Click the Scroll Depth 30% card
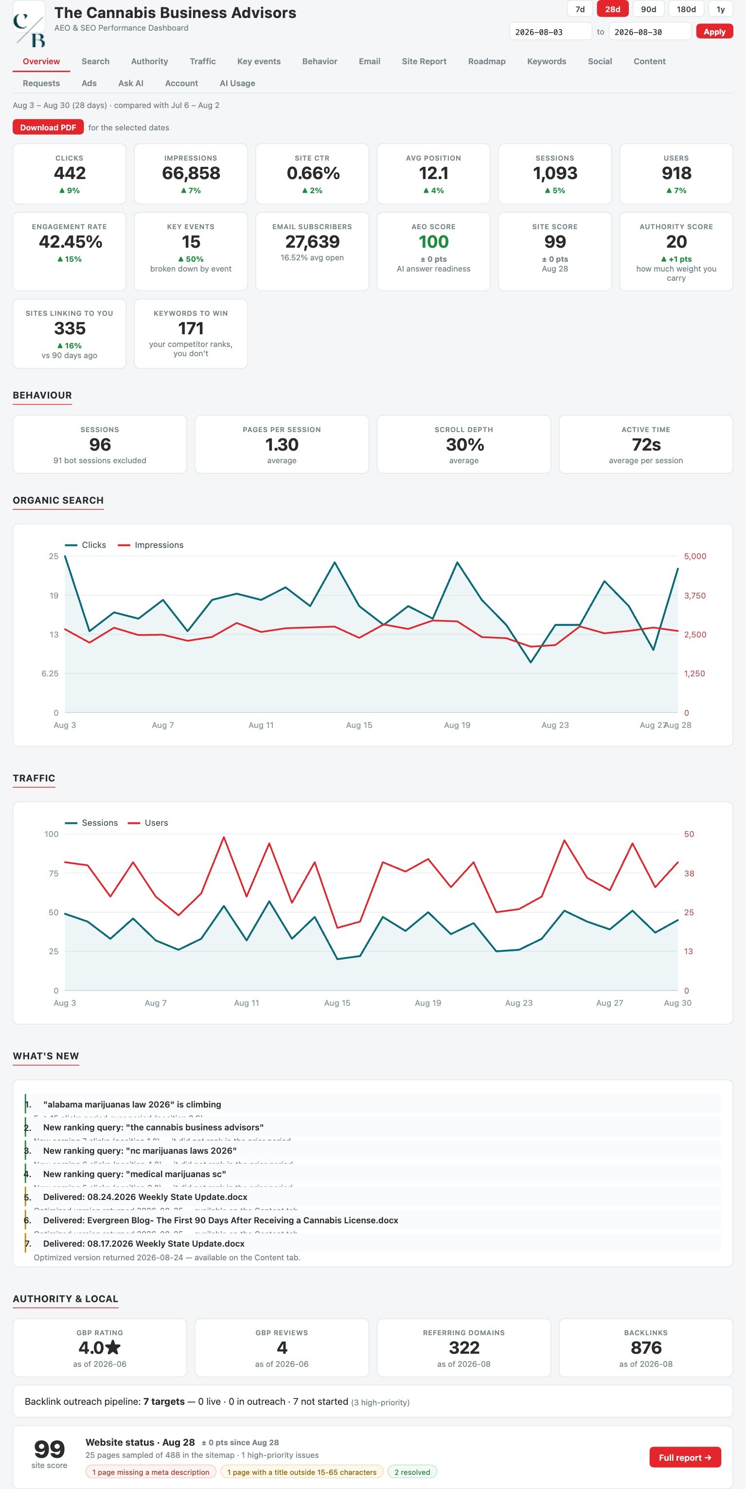Image resolution: width=746 pixels, height=1489 pixels. 463,444
